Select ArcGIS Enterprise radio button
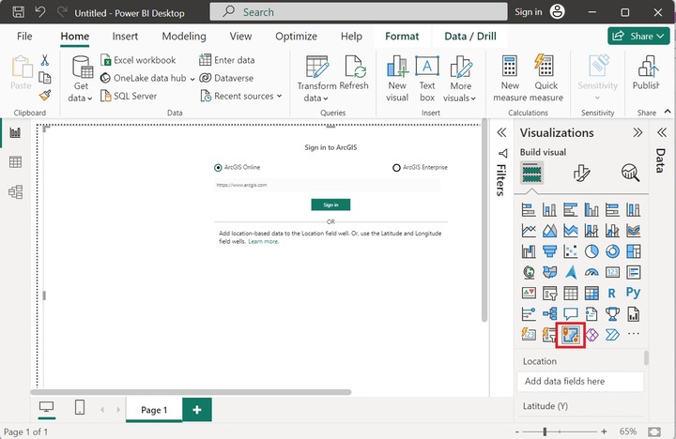The width and height of the screenshot is (676, 439). click(396, 168)
